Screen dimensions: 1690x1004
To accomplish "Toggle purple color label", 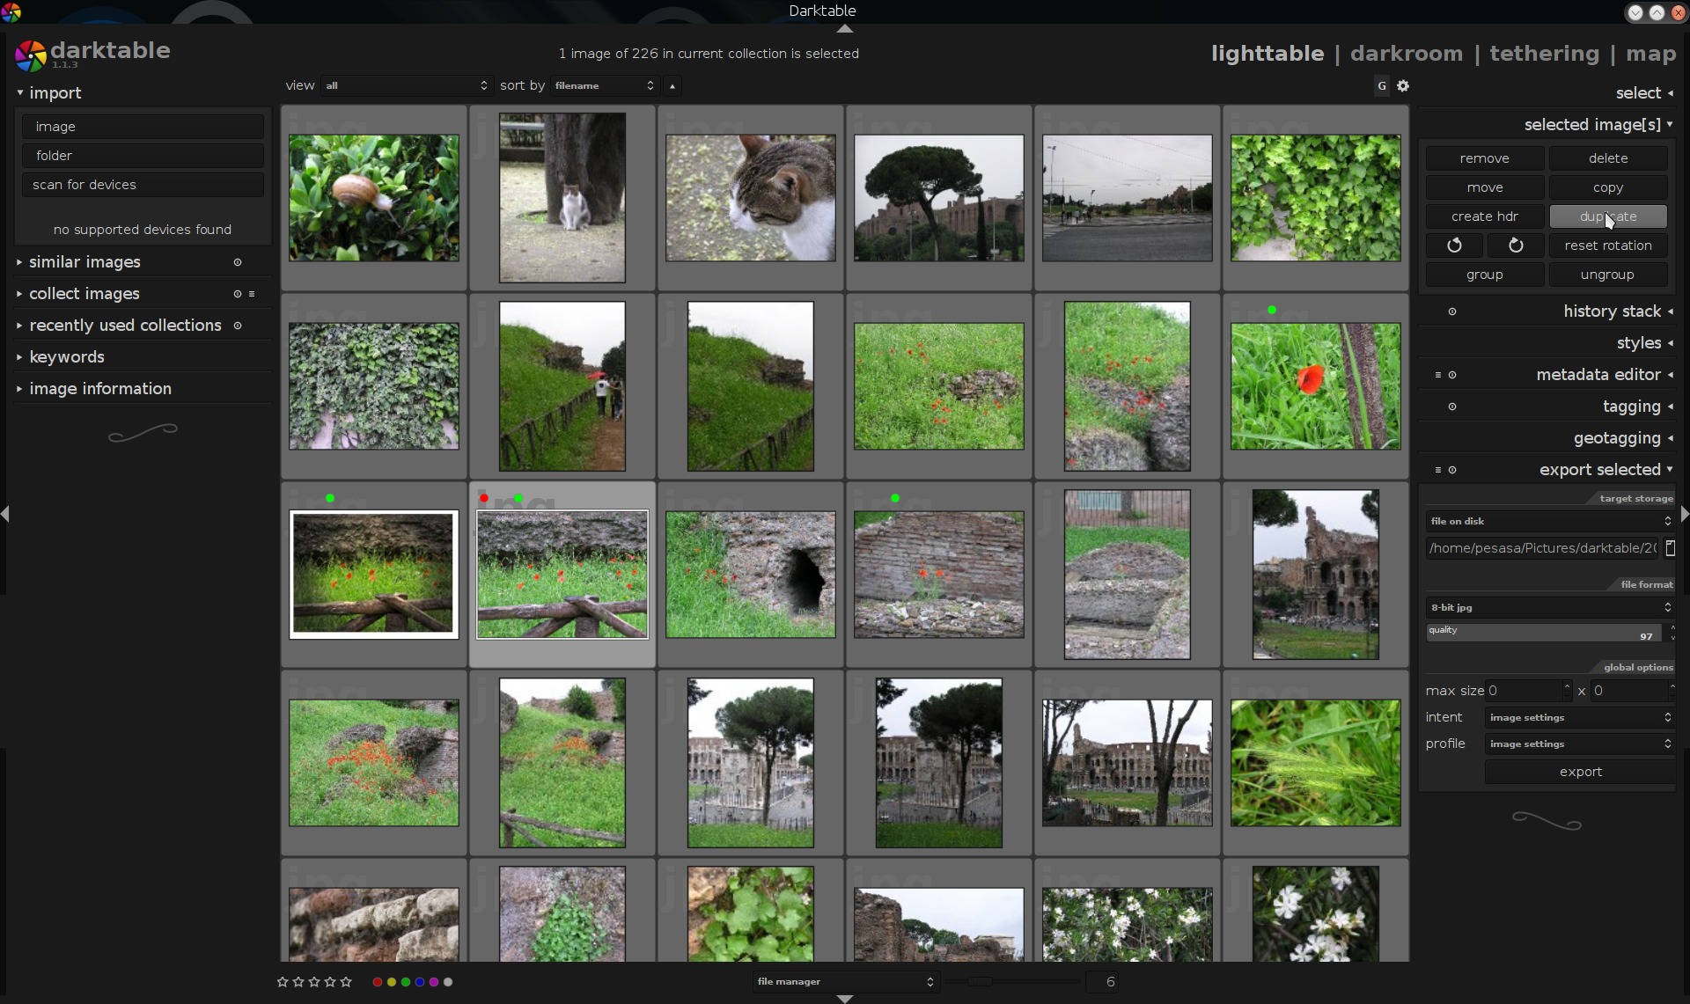I will tap(434, 982).
